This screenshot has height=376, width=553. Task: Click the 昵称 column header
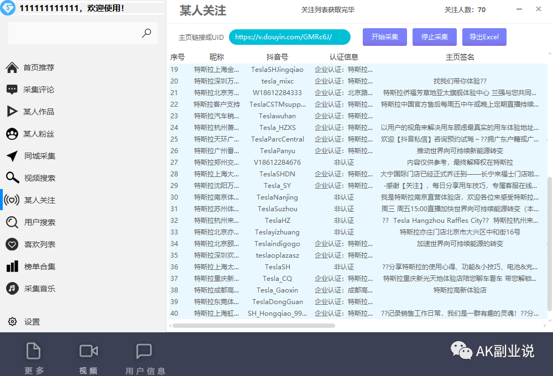pyautogui.click(x=217, y=57)
